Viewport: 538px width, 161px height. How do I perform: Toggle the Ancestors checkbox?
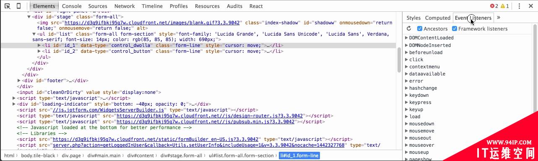click(x=420, y=29)
